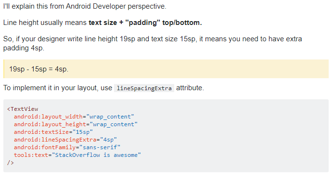
Task: Click the android:layout_height attribute line
Action: click(76, 124)
